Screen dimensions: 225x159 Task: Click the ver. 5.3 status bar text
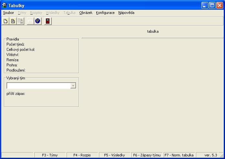pyautogui.click(x=211, y=155)
